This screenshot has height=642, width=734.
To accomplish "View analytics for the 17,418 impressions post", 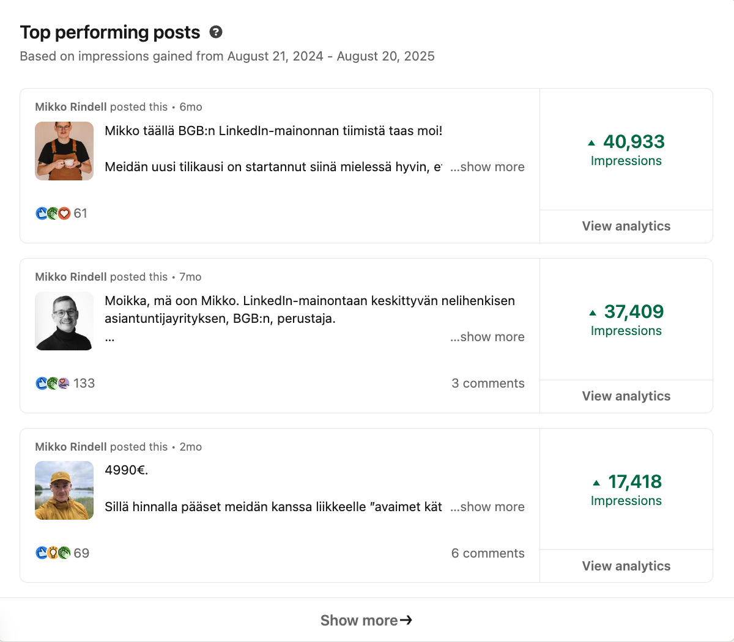I will 626,566.
